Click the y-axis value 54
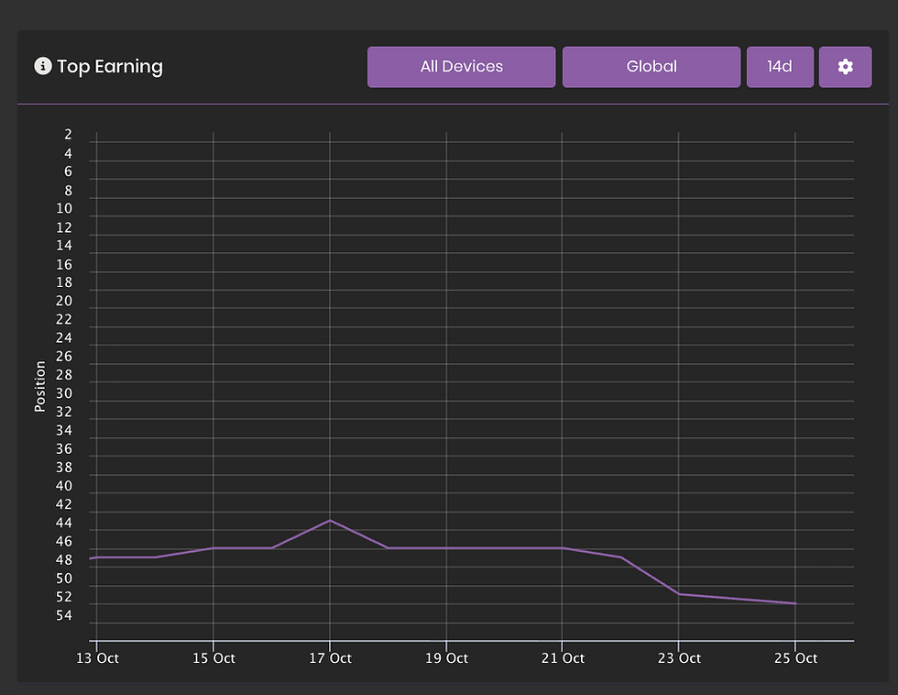The image size is (898, 695). 64,615
